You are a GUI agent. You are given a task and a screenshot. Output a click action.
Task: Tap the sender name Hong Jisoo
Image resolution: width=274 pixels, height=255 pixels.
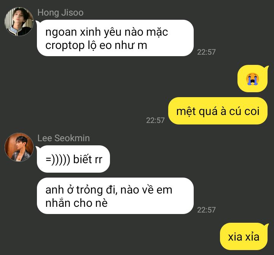[x=61, y=13]
